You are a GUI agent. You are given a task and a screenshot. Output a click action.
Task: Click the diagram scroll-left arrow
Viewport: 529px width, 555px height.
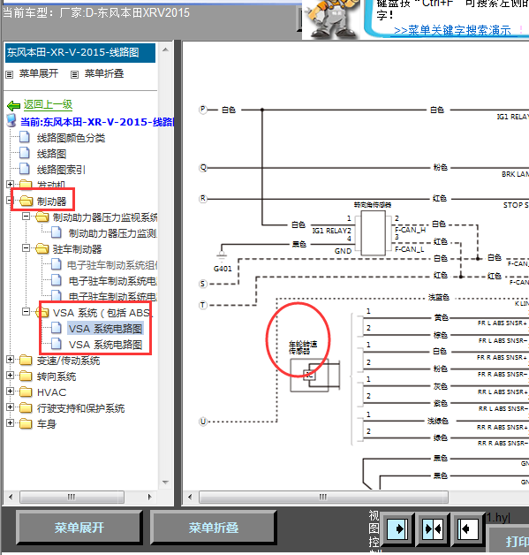(x=190, y=497)
